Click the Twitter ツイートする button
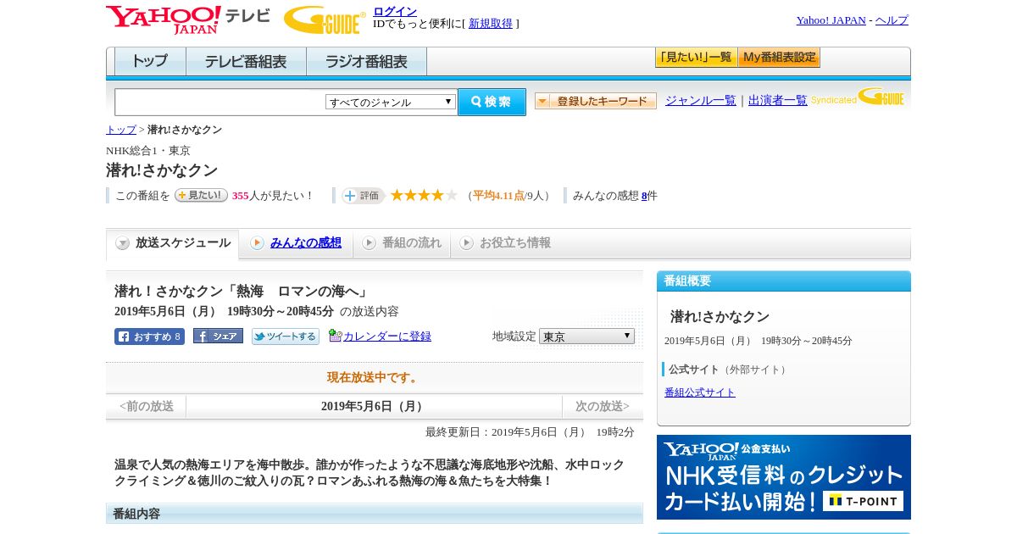Viewport: 1017px width, 534px height. pyautogui.click(x=286, y=337)
